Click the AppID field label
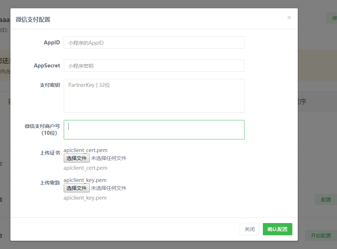The width and height of the screenshot is (337, 249). 52,43
